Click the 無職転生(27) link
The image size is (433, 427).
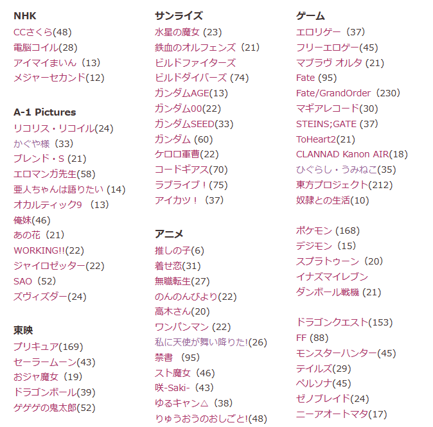tap(182, 281)
